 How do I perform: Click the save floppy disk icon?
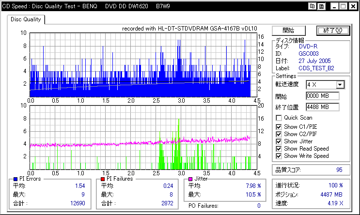pyautogui.click(x=321, y=6)
